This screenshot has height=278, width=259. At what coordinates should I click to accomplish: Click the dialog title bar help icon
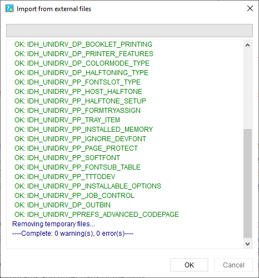pos(9,8)
